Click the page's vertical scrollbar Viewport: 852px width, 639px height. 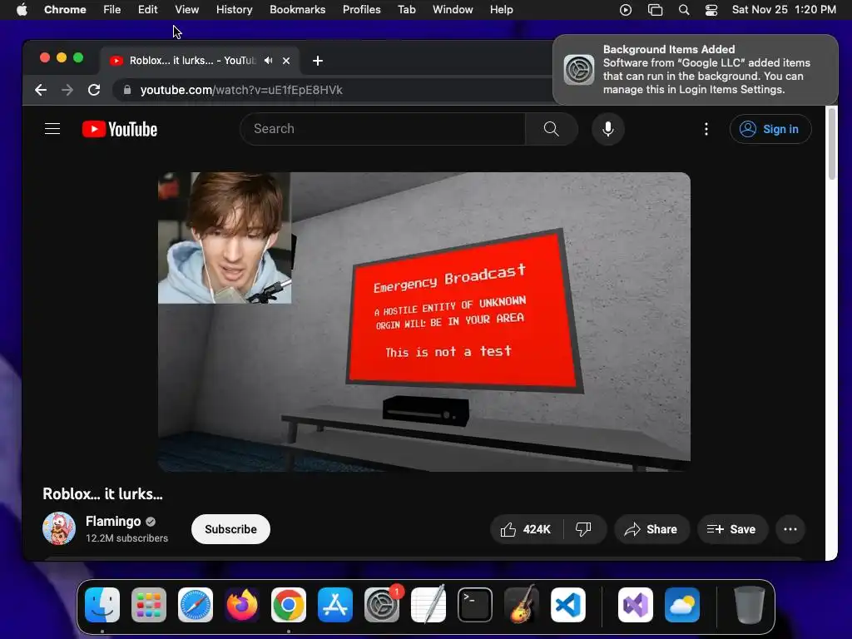point(831,144)
